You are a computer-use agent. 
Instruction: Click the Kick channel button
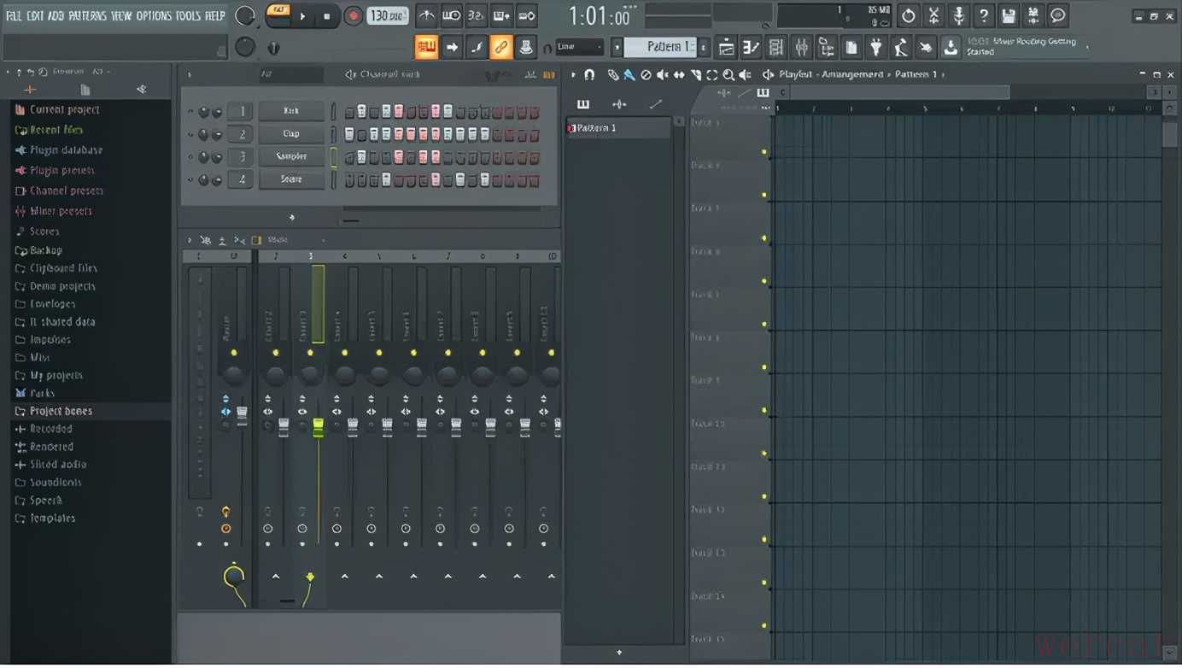tap(291, 112)
